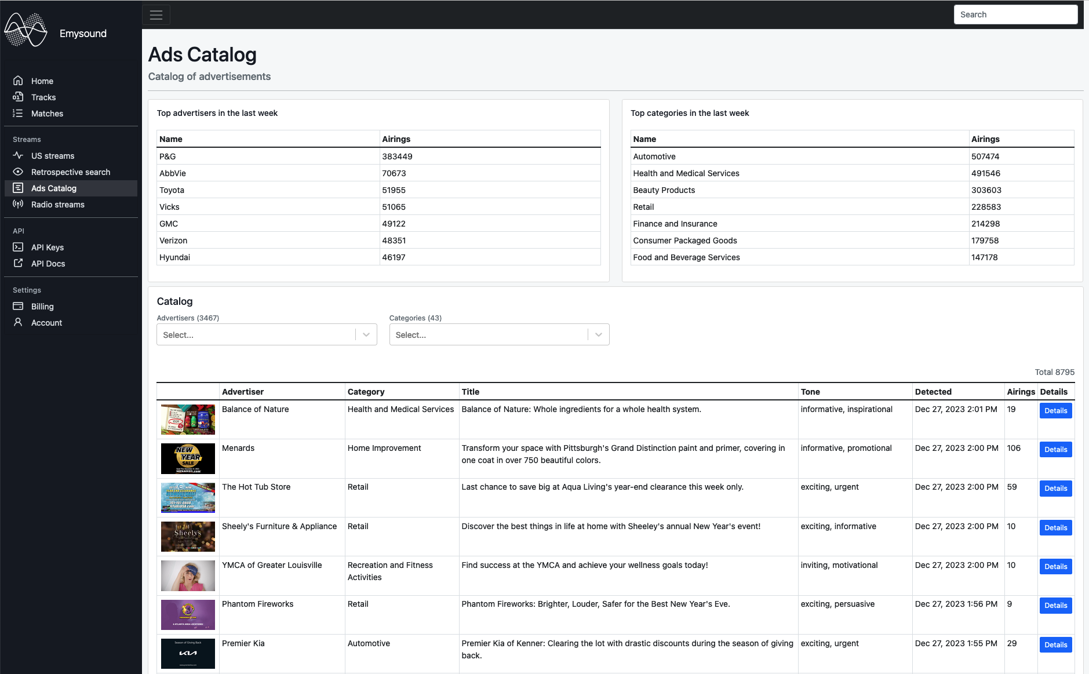This screenshot has height=674, width=1089.
Task: Click the Retrospective search eye icon
Action: point(18,172)
